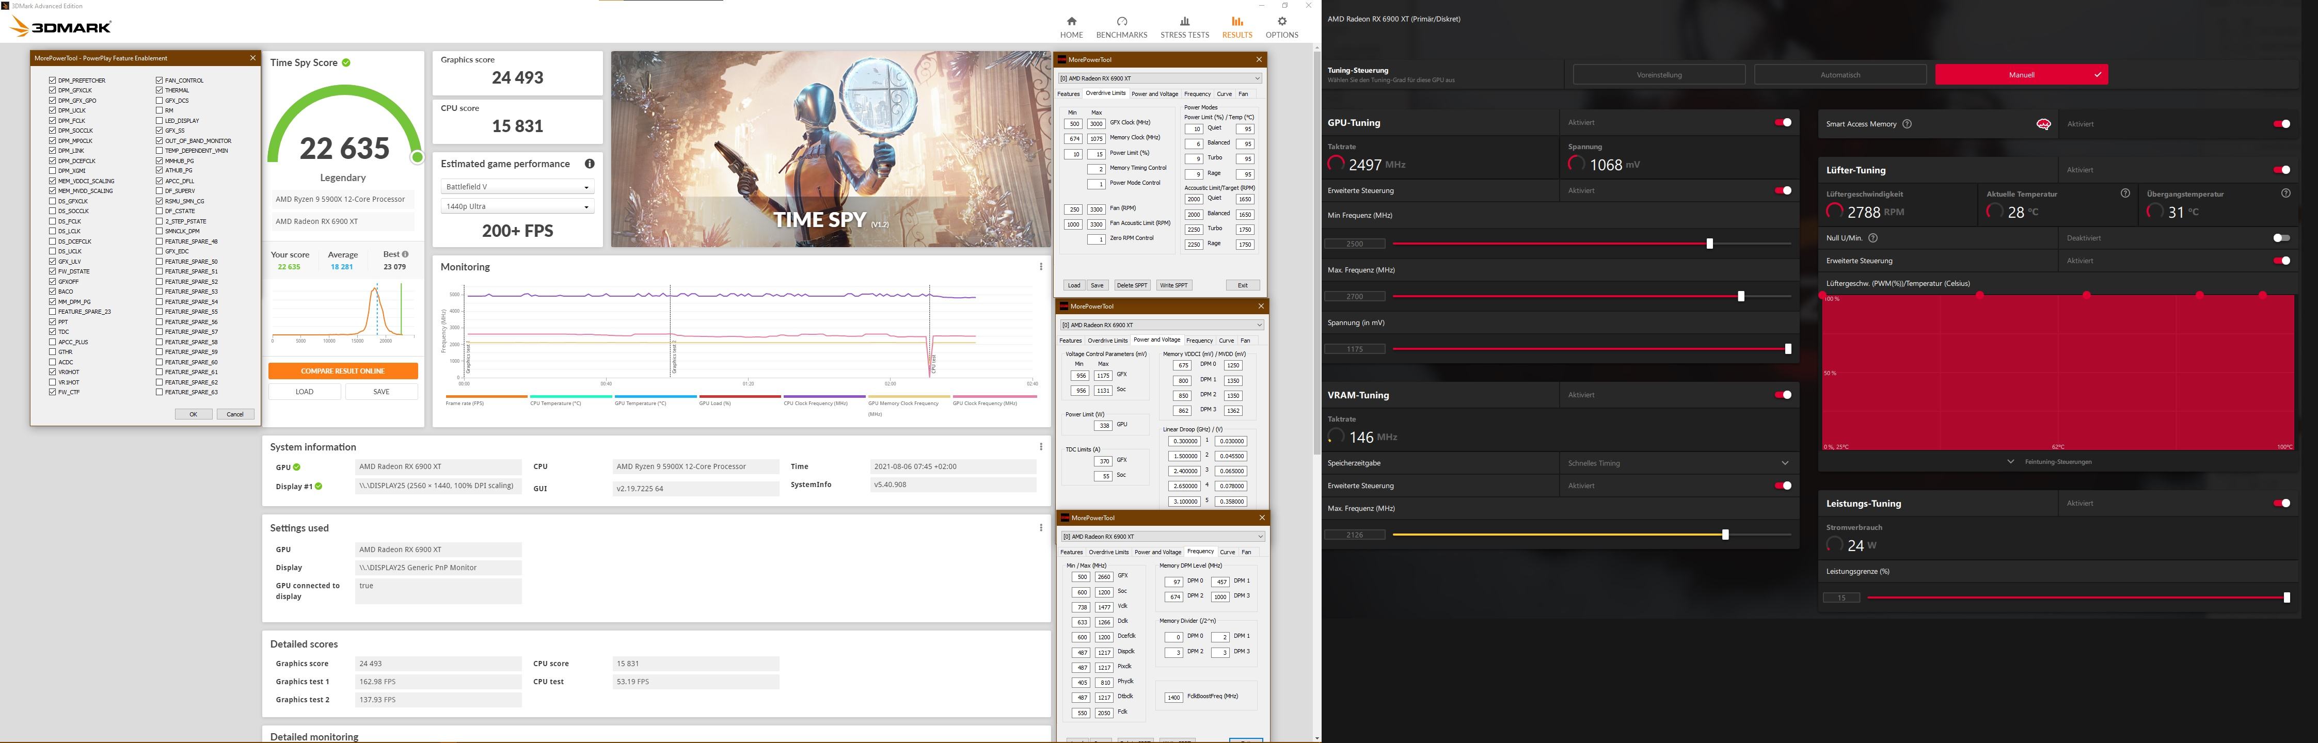Click the 3DMark logo
This screenshot has height=743, width=2318.
[x=60, y=27]
